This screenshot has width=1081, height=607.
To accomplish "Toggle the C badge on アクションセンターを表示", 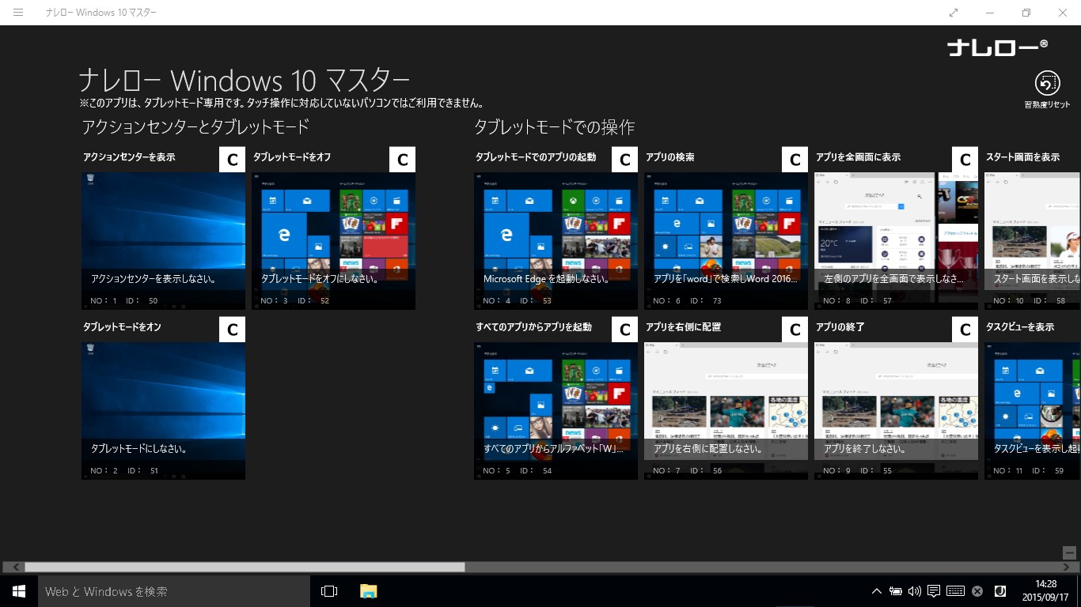I will coord(231,159).
